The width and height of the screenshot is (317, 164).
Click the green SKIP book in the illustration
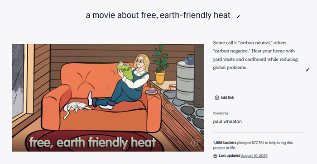click(x=125, y=70)
